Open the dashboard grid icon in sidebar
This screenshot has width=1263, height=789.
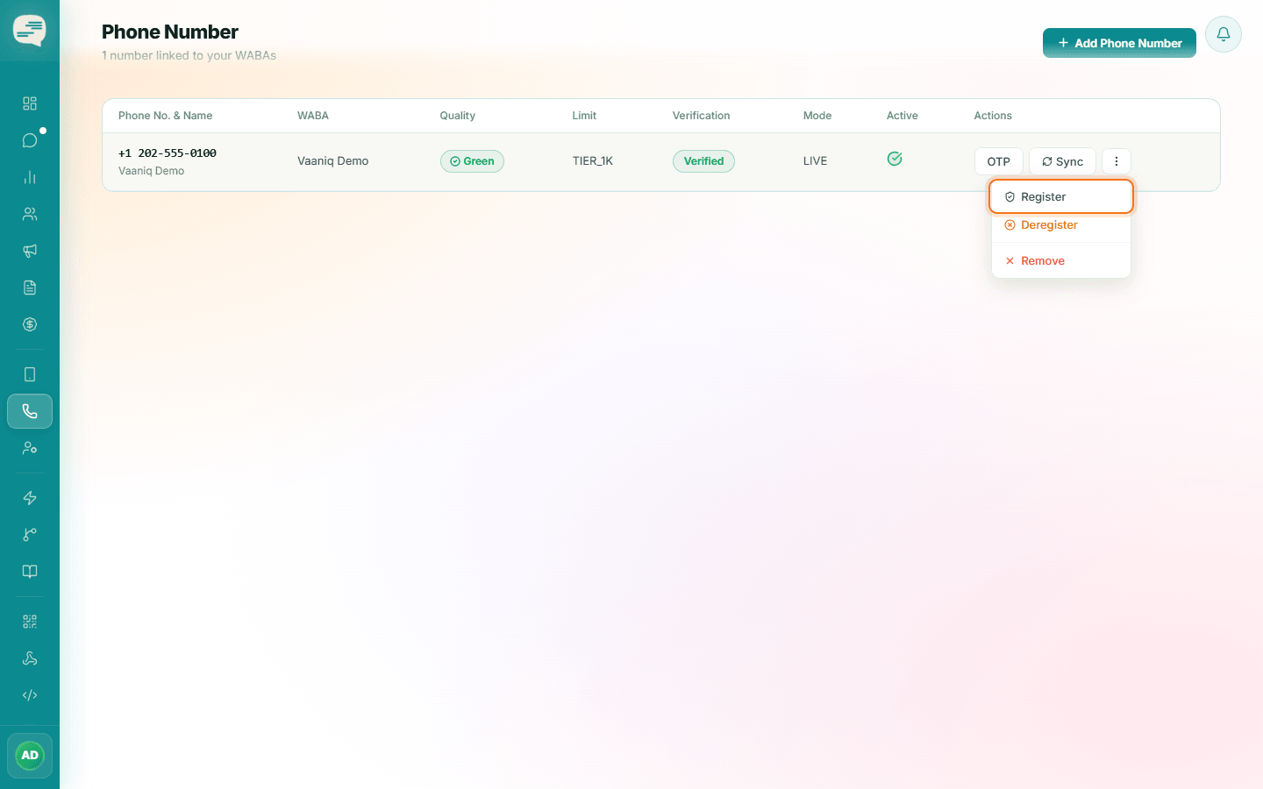pyautogui.click(x=30, y=103)
